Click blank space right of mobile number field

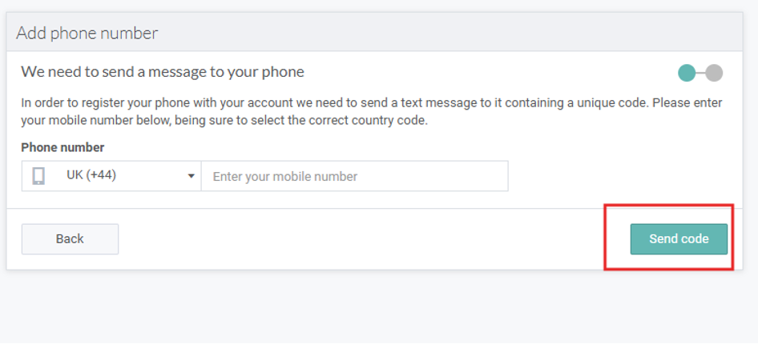[x=617, y=177]
